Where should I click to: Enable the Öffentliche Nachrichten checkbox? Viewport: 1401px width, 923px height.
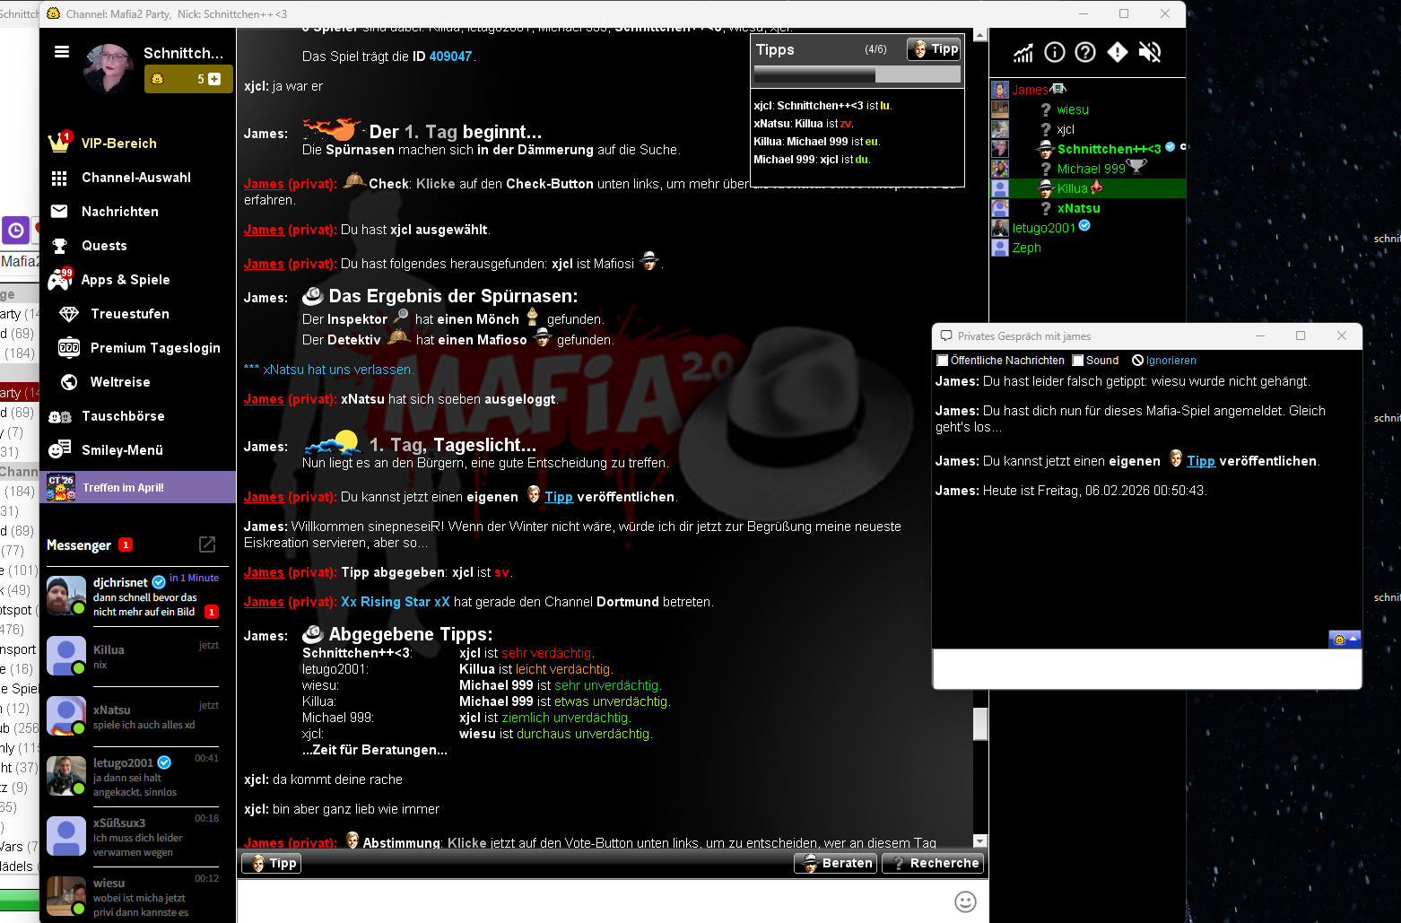942,361
